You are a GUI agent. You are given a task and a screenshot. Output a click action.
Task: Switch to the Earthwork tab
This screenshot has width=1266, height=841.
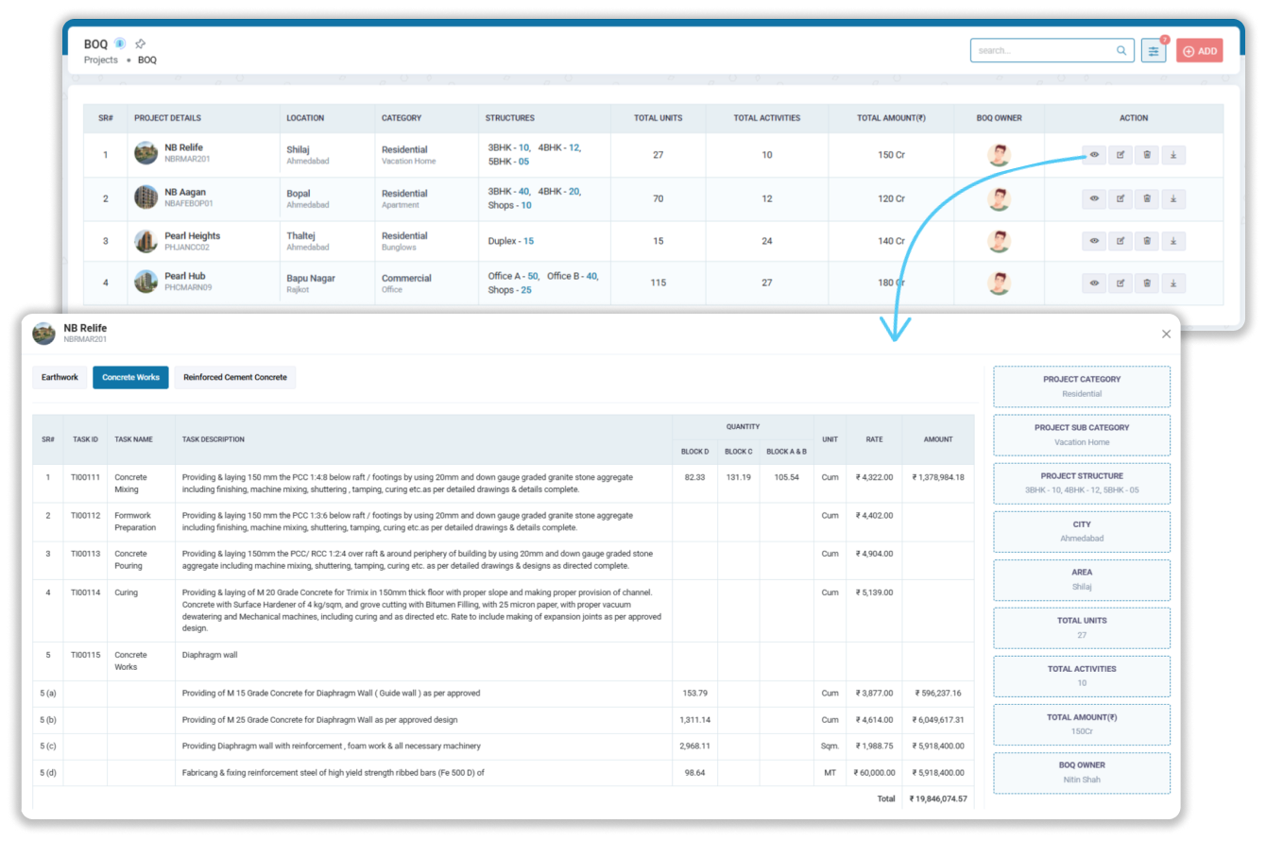pyautogui.click(x=60, y=377)
